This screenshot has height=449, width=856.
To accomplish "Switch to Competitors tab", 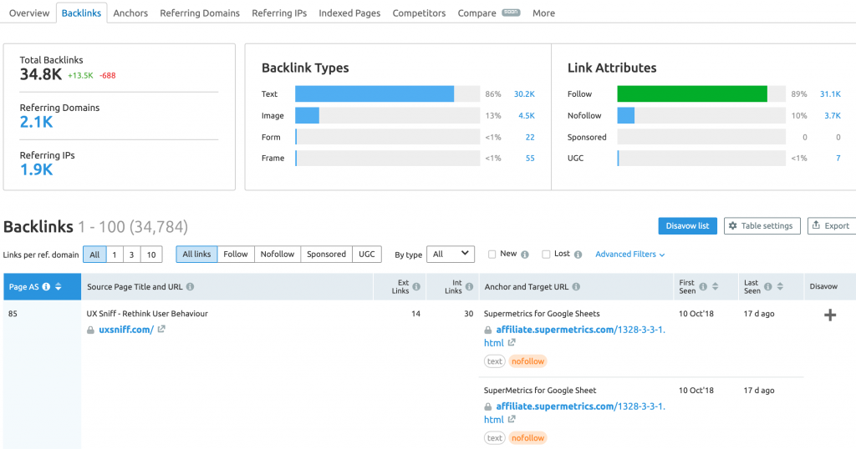I will [419, 13].
